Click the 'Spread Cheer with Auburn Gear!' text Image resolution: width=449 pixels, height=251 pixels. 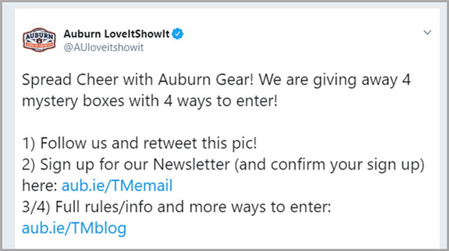pyautogui.click(x=137, y=80)
